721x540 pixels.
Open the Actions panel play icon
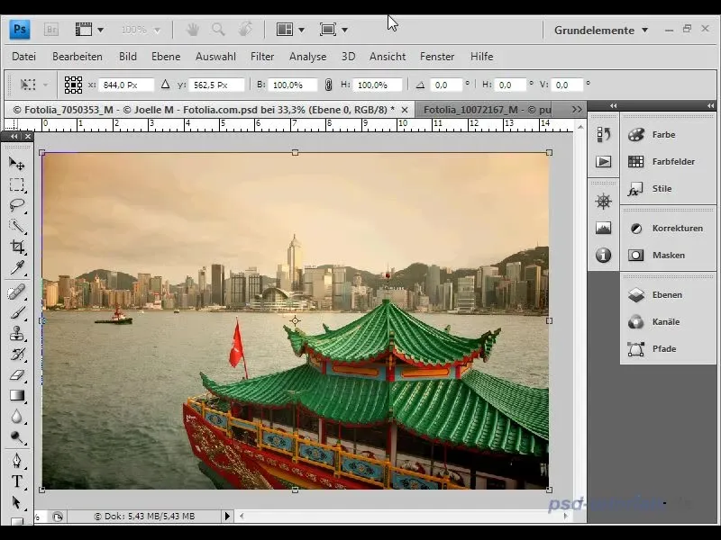point(603,162)
